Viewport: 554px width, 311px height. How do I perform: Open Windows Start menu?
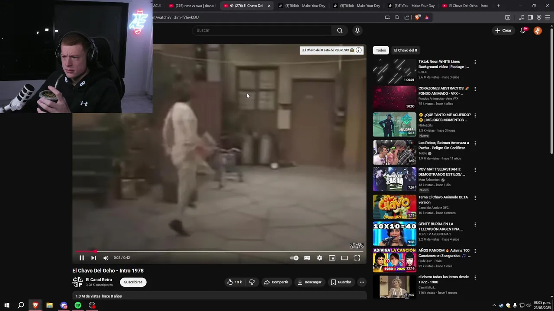(6, 305)
